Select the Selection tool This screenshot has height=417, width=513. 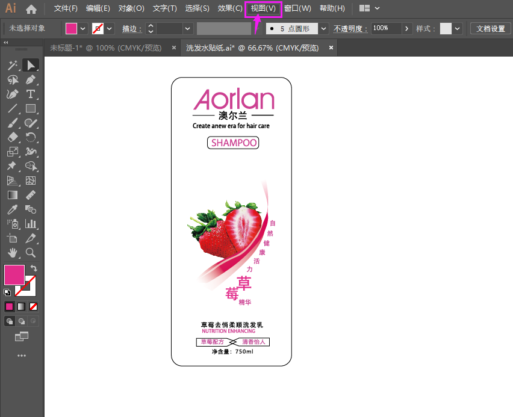click(31, 65)
